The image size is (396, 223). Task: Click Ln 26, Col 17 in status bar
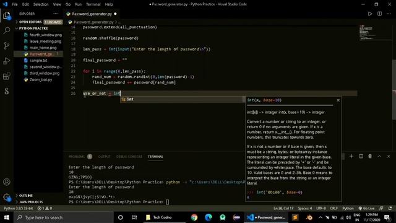(283, 208)
